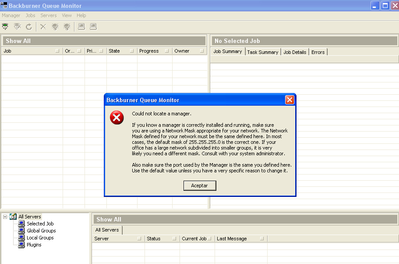Minimize the Backburner Queue Monitor window
Screen dimensions: 399x264
click(x=375, y=6)
